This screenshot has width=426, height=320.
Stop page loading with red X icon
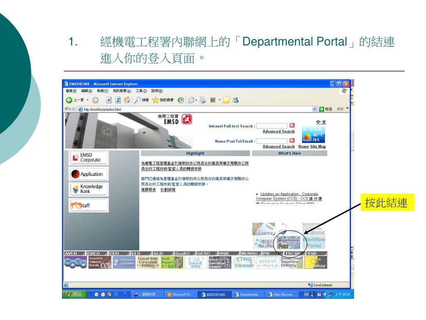[109, 100]
